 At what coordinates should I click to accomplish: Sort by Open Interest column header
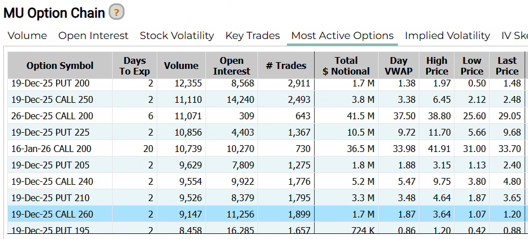[231, 66]
